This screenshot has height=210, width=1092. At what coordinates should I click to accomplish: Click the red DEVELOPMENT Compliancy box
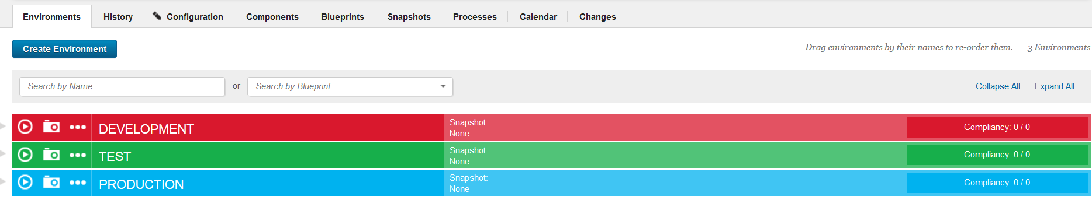(997, 127)
